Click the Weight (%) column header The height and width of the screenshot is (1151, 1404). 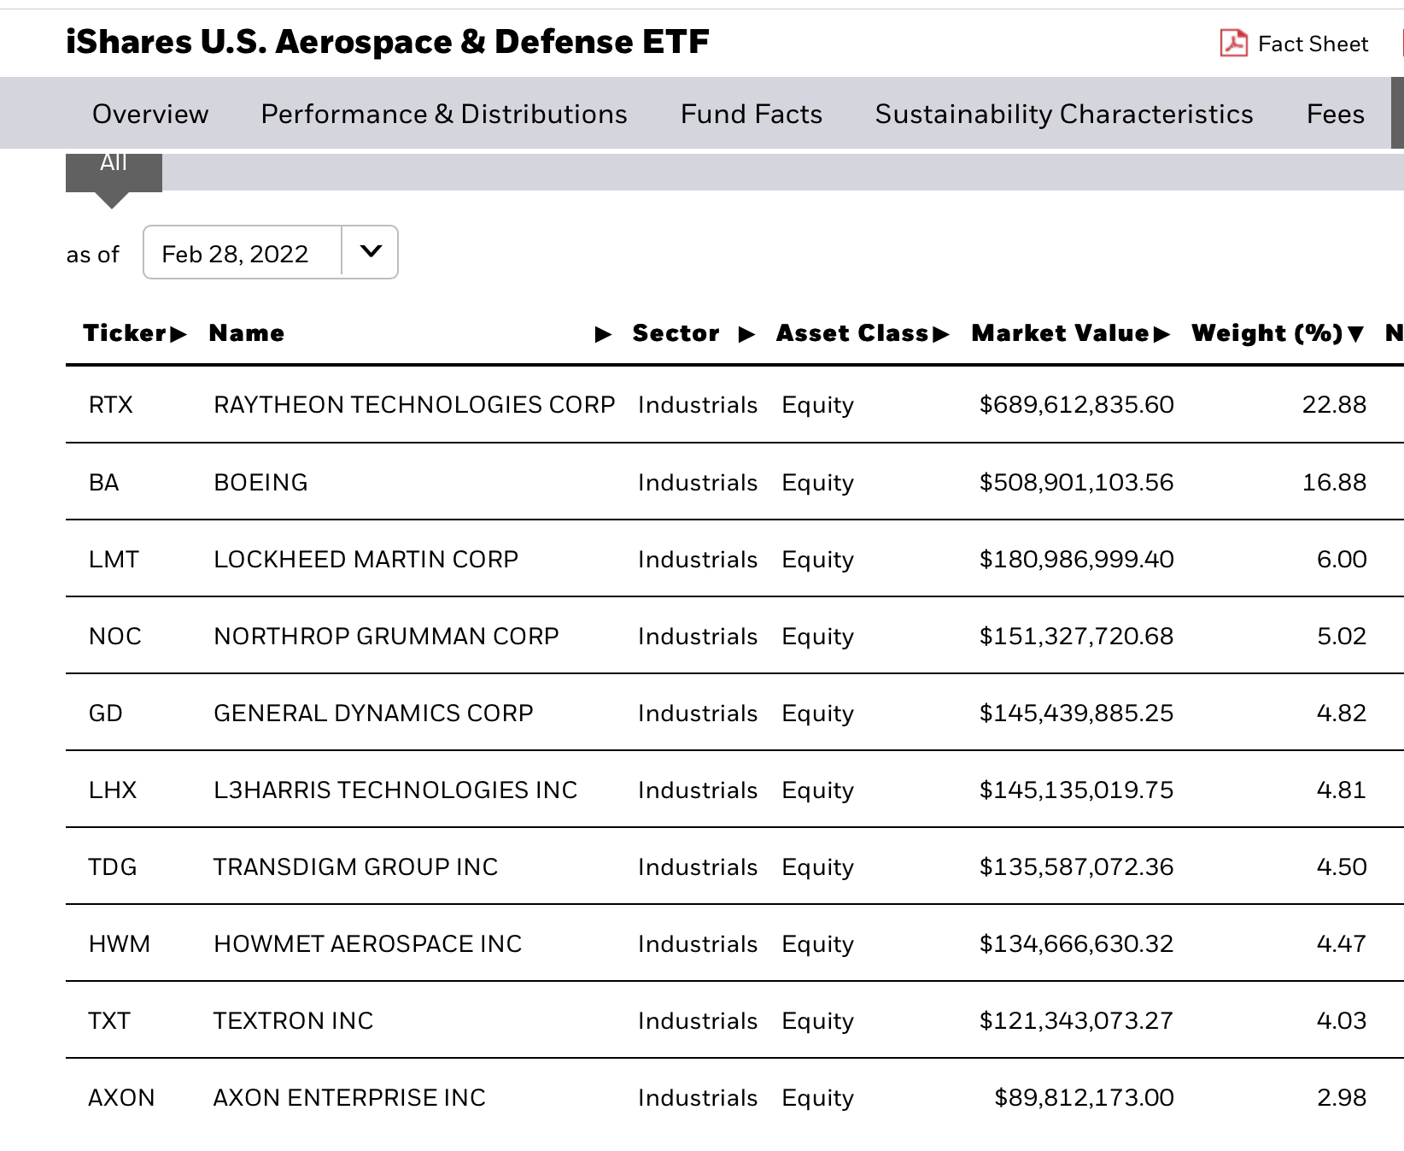click(x=1267, y=333)
